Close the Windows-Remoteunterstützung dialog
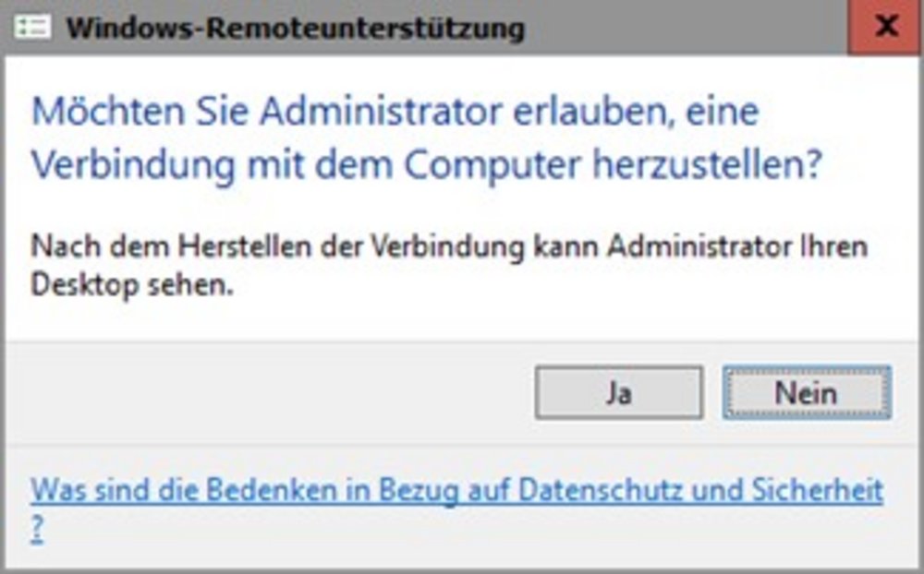This screenshot has height=574, width=924. (x=885, y=26)
